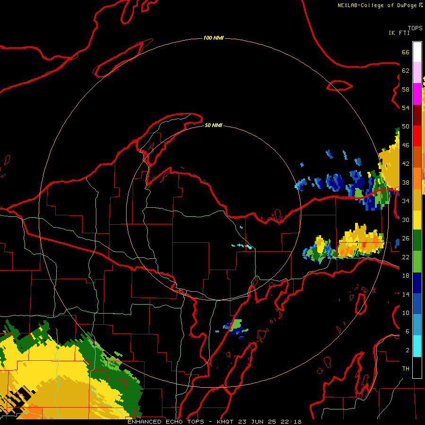
Task: Click the 22:18 timestamp in the caption
Action: tap(291, 422)
